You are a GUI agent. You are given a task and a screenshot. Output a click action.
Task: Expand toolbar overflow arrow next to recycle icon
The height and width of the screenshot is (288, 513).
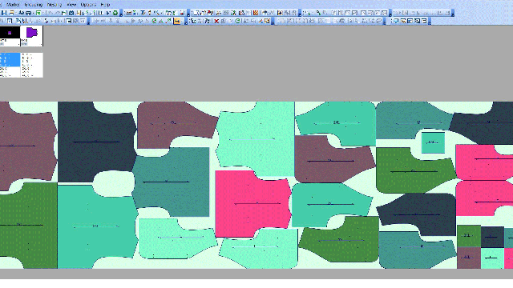point(121,14)
